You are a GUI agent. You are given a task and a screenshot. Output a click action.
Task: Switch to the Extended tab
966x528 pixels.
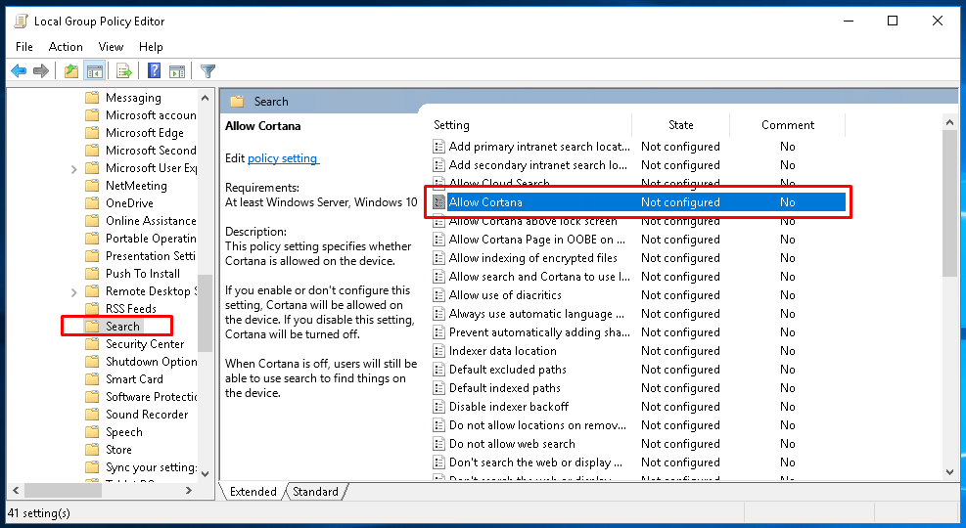click(253, 491)
